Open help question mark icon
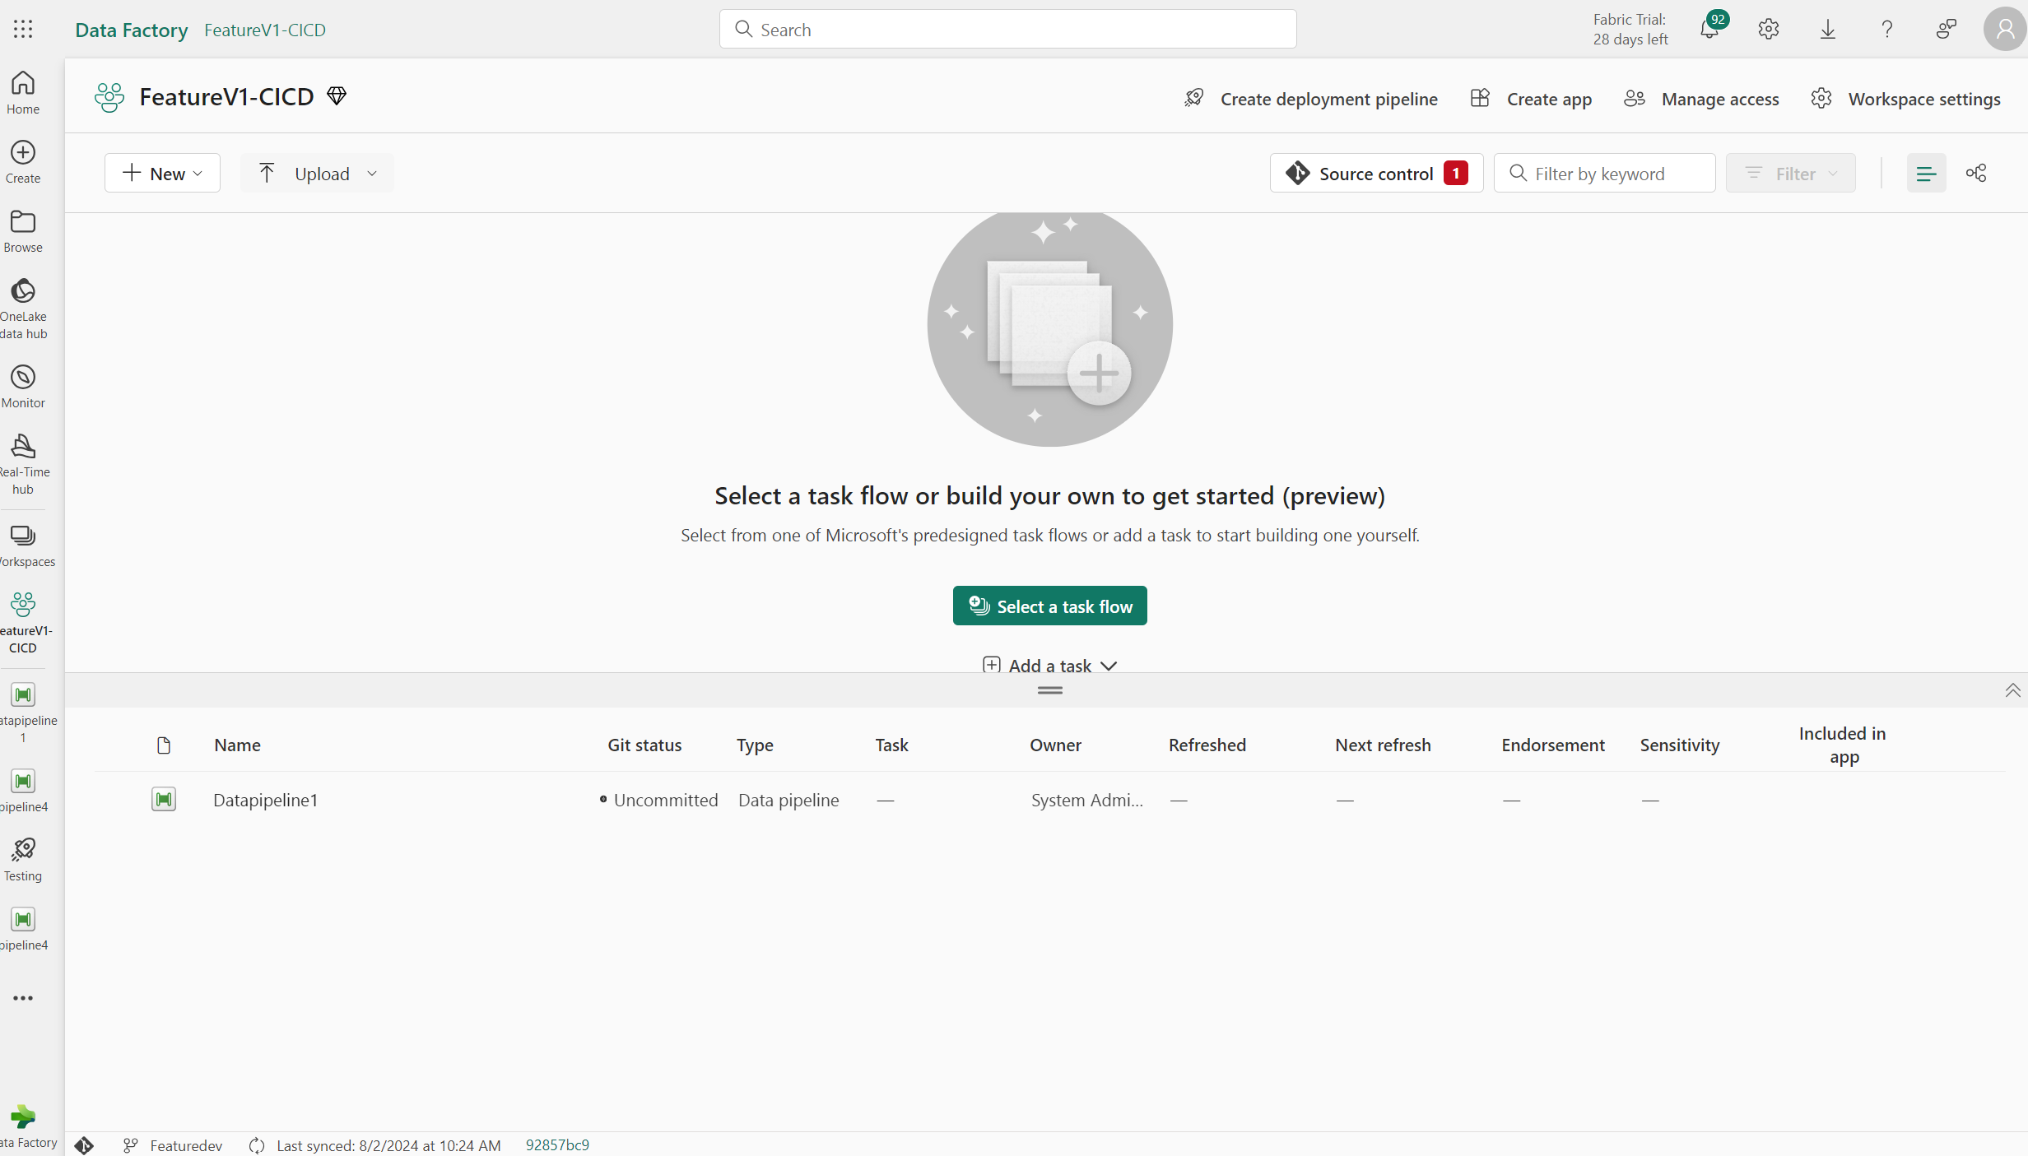The width and height of the screenshot is (2028, 1156). pyautogui.click(x=1887, y=30)
